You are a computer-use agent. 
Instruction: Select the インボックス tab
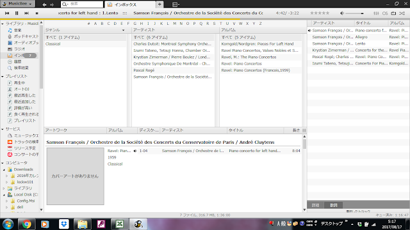coord(129,4)
